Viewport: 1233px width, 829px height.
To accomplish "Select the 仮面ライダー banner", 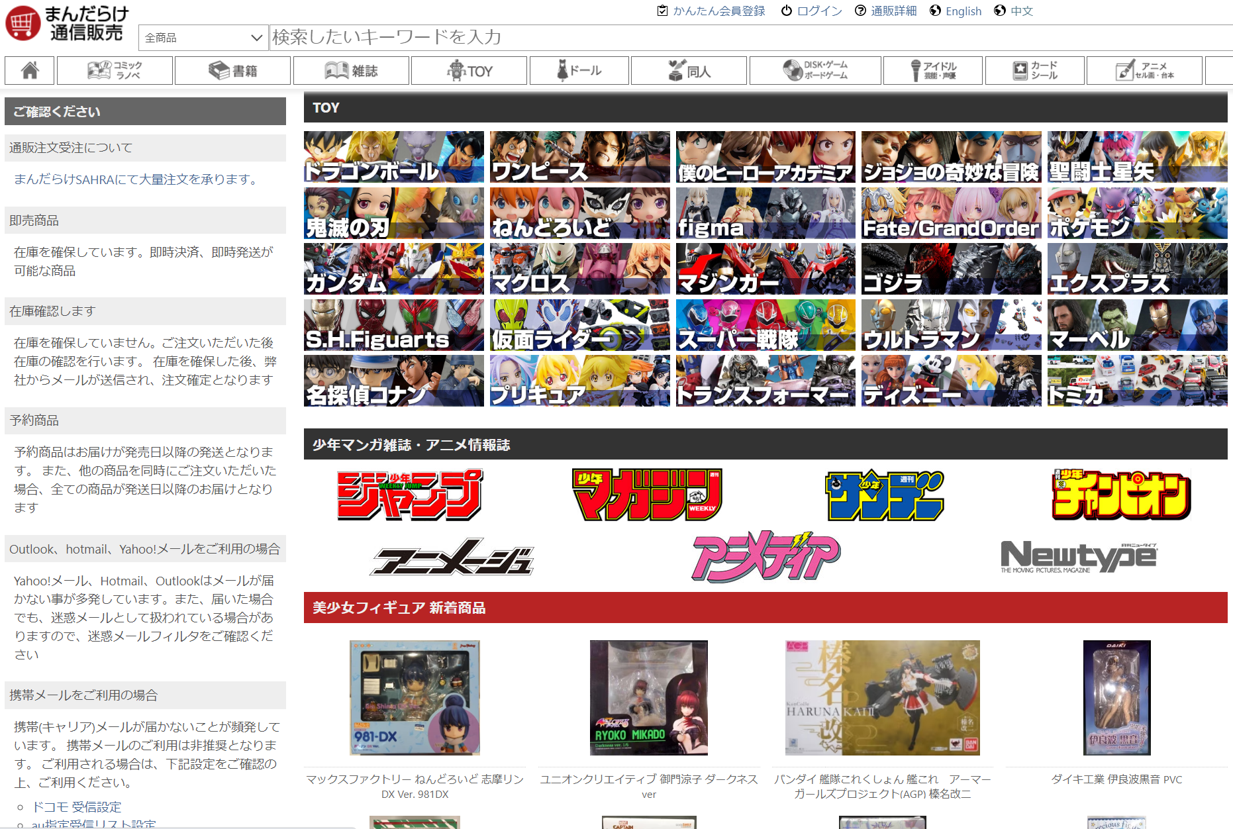I will click(580, 325).
